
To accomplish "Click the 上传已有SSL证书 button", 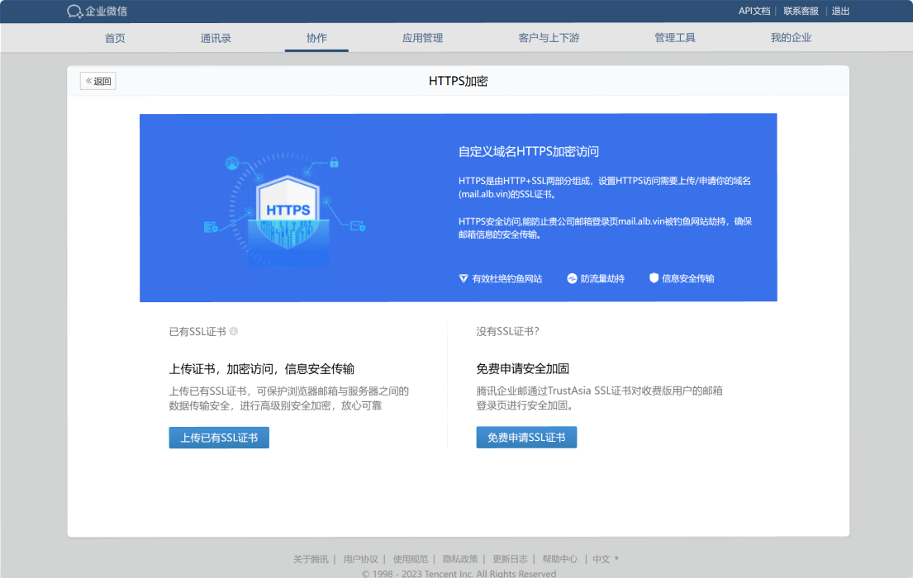I will 219,438.
